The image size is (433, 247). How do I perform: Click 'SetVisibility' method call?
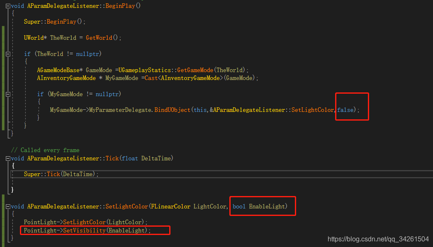84,230
